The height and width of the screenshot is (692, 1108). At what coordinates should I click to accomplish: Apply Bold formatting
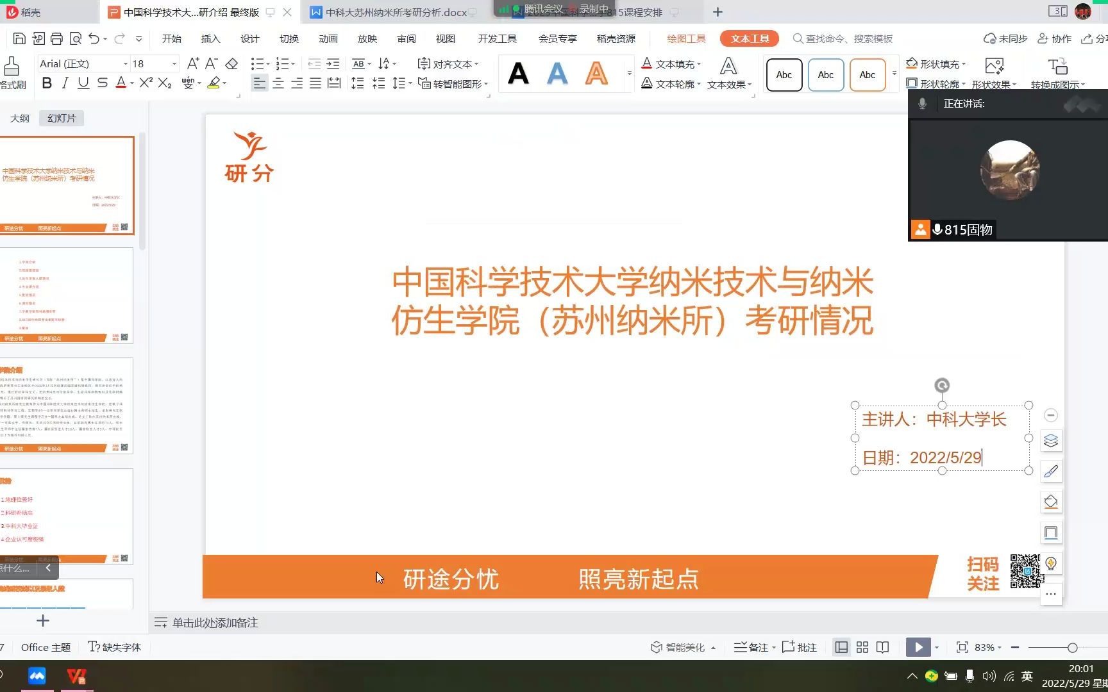(47, 83)
